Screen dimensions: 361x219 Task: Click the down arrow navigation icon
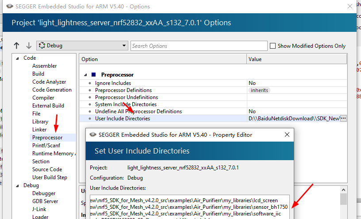pyautogui.click(x=29, y=46)
